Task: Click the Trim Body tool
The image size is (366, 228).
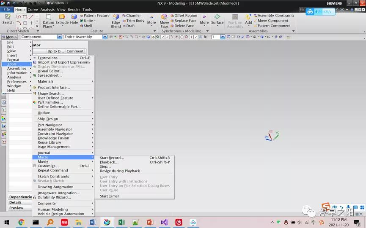Action: [x=134, y=21]
